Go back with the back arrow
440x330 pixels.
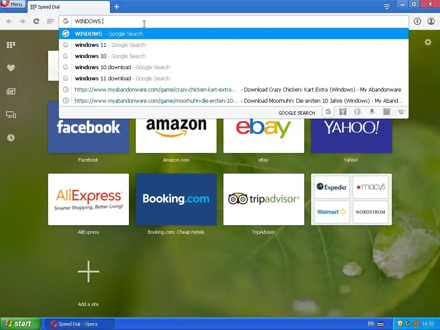click(x=9, y=21)
